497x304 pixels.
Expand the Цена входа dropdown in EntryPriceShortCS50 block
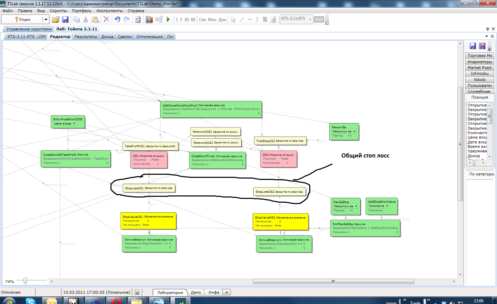[74, 123]
